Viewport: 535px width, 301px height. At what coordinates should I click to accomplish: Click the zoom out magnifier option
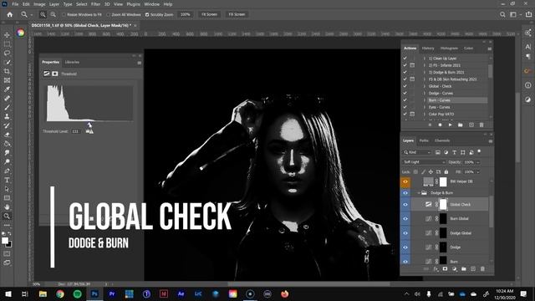[53, 15]
